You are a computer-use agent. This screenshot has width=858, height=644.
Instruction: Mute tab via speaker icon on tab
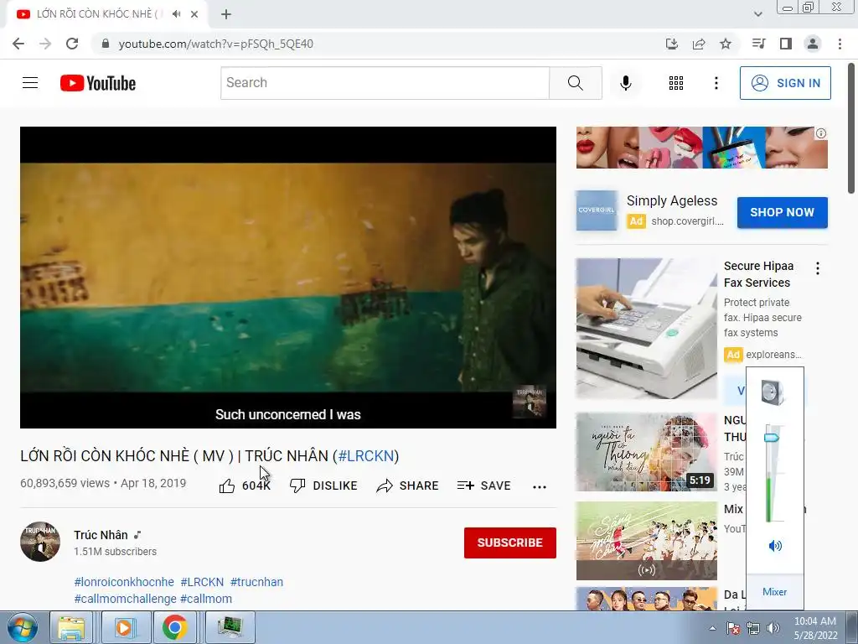(176, 14)
